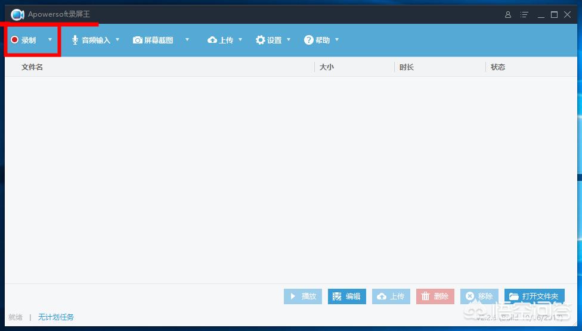The height and width of the screenshot is (331, 582).
Task: Click the 打开文件夹 open folder button
Action: (534, 296)
